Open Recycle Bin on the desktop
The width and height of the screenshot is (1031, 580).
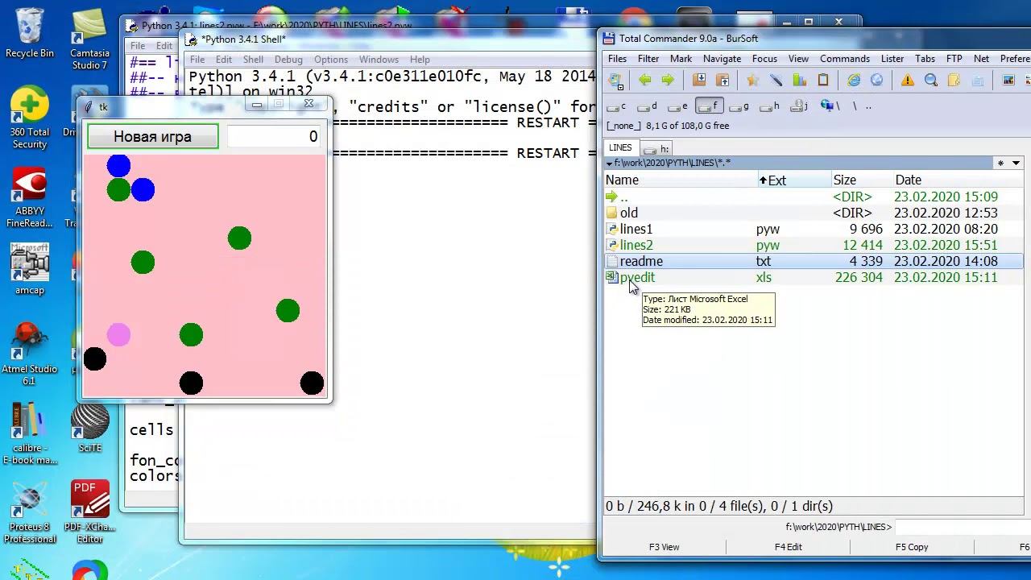tap(30, 33)
